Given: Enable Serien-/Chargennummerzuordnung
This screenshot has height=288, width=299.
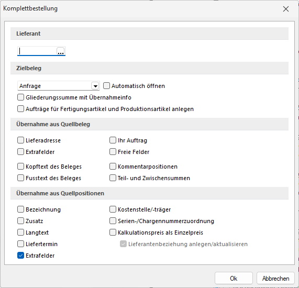Looking at the screenshot, I should tap(113, 221).
